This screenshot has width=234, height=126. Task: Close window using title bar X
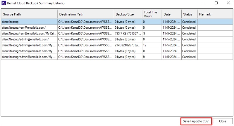(x=228, y=3)
